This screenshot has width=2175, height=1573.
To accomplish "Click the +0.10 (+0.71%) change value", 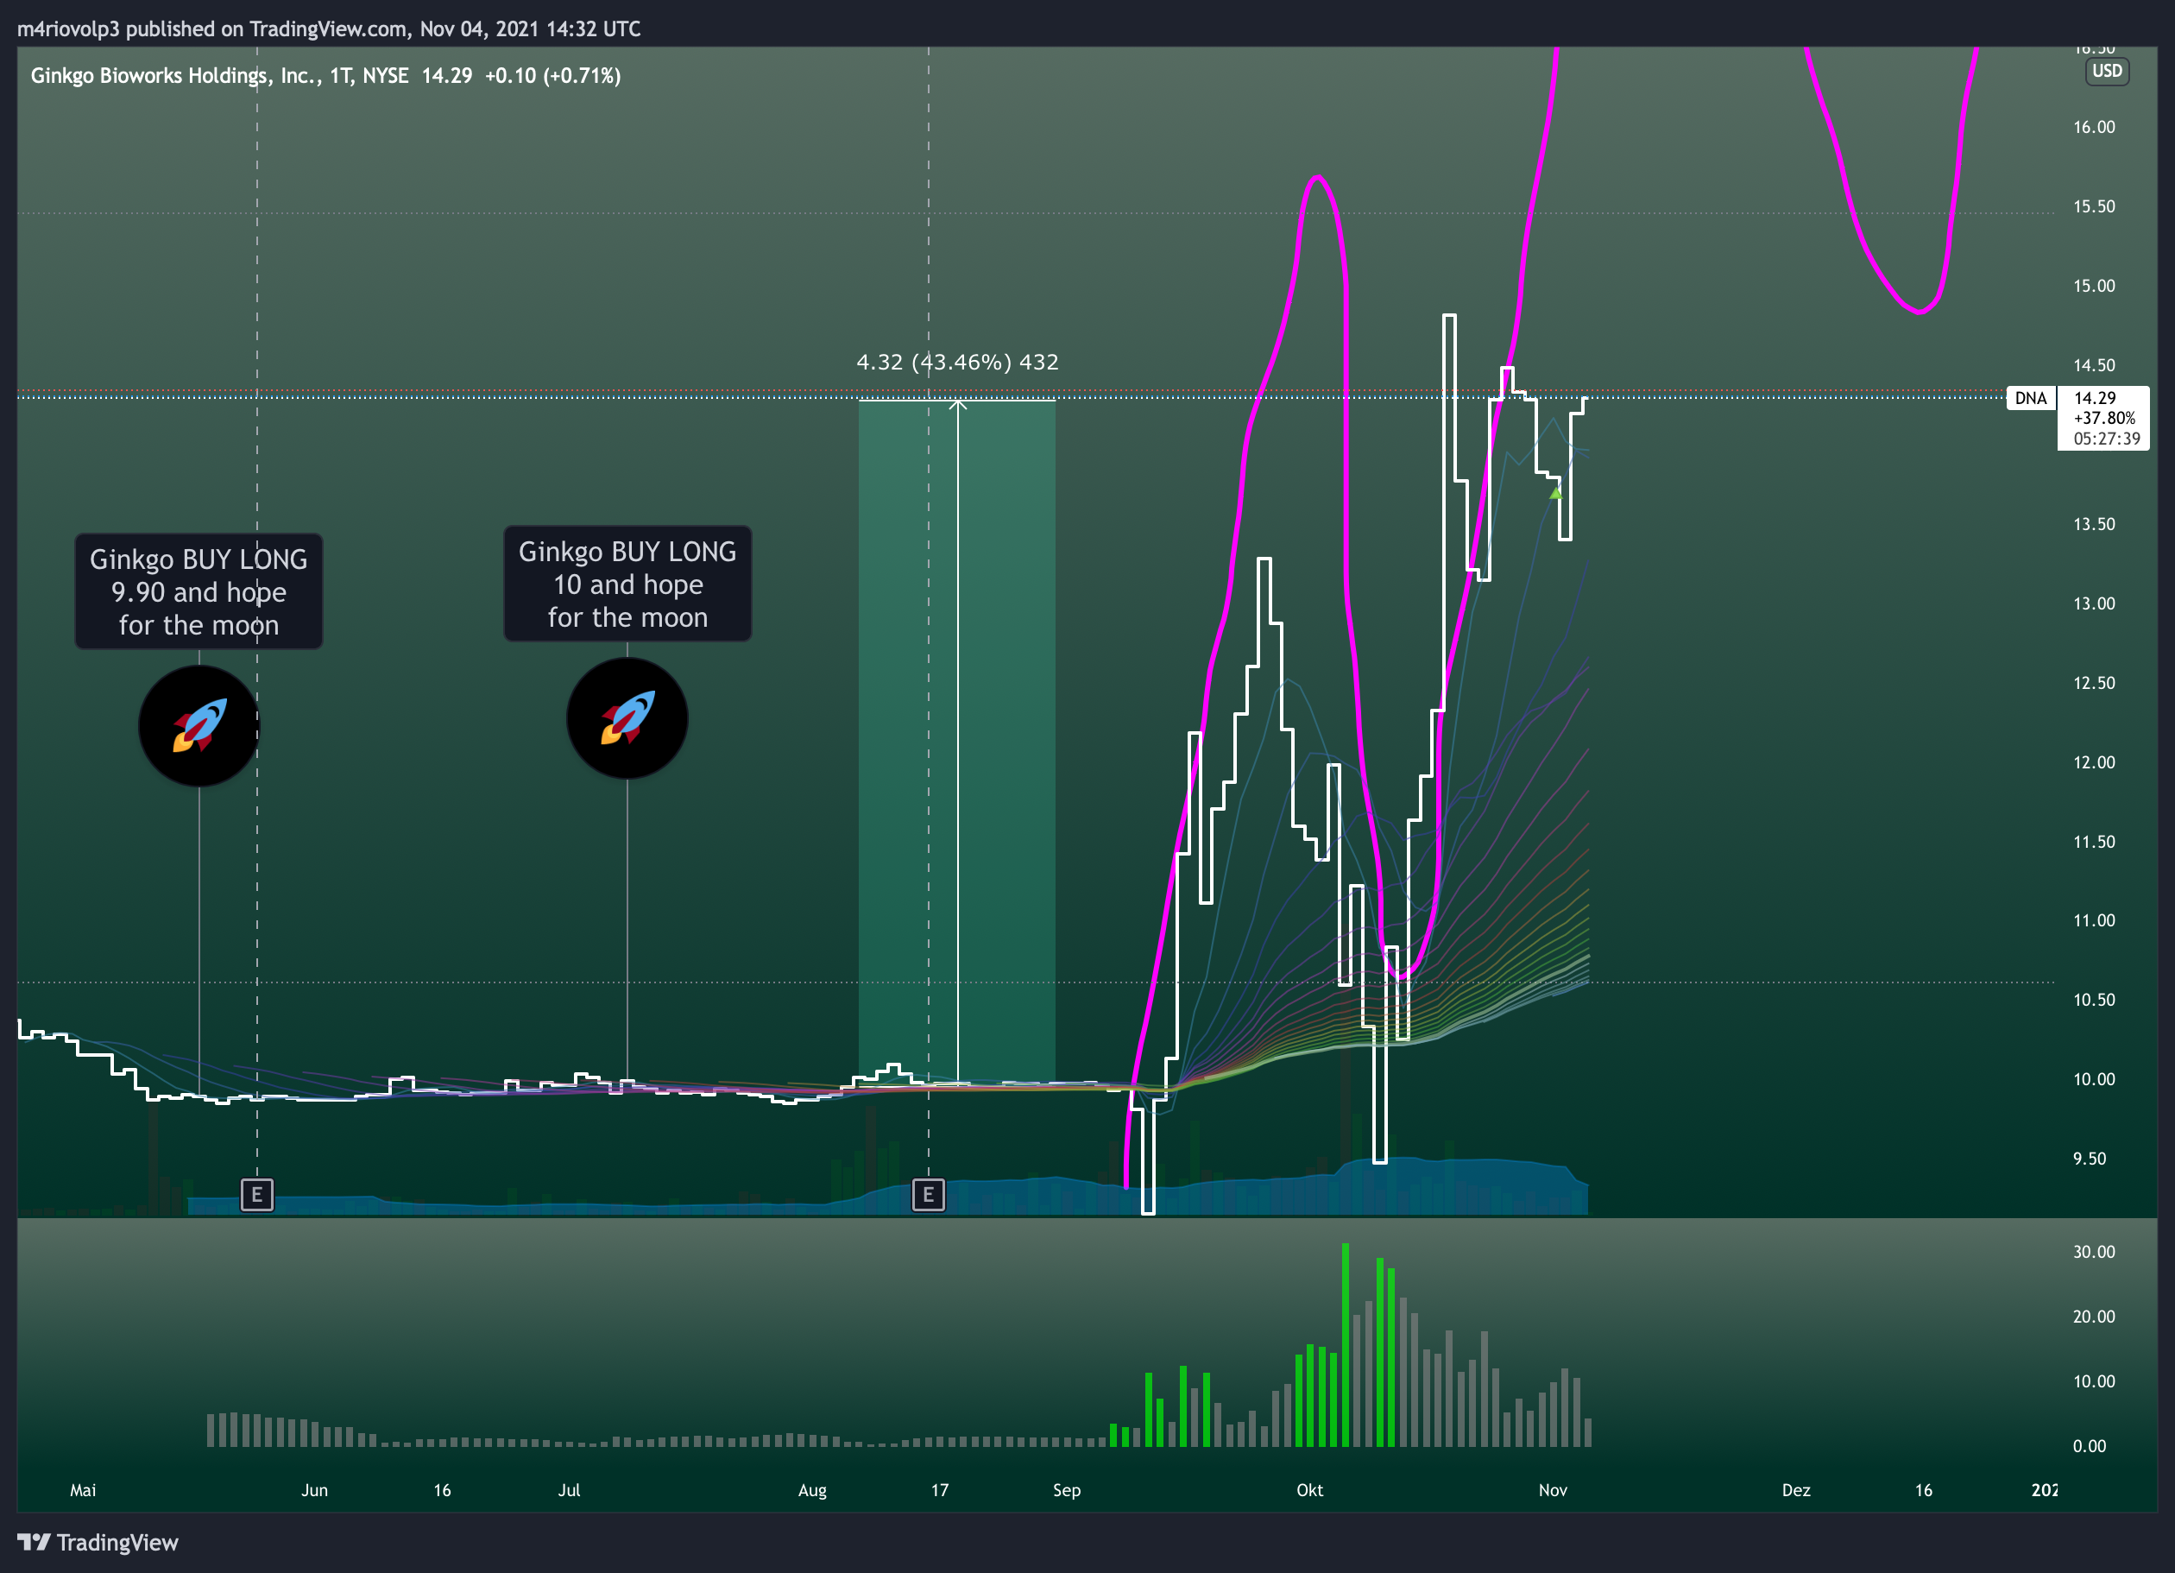I will pyautogui.click(x=553, y=76).
